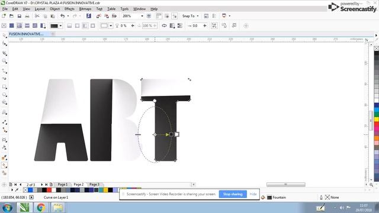Open the Layout menu

(40, 9)
